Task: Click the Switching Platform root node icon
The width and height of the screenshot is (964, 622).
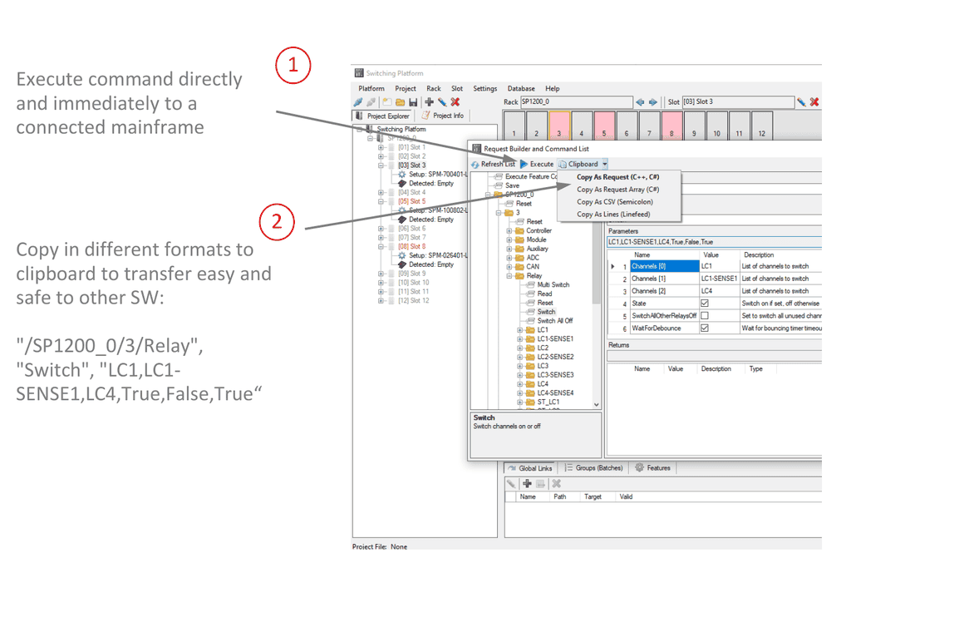Action: pyautogui.click(x=370, y=129)
